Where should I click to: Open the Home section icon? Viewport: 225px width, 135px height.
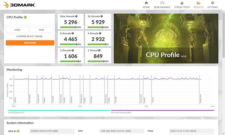click(x=146, y=3)
